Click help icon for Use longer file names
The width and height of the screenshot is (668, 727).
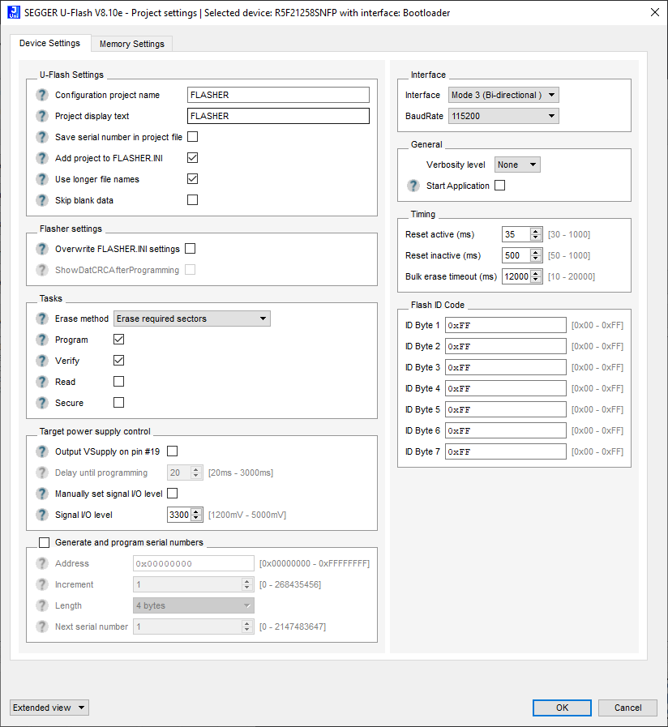click(42, 179)
